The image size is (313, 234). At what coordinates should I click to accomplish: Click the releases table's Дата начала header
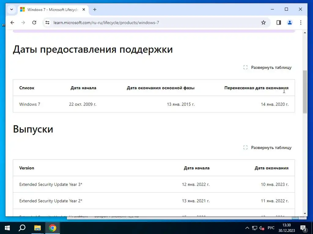(197, 168)
